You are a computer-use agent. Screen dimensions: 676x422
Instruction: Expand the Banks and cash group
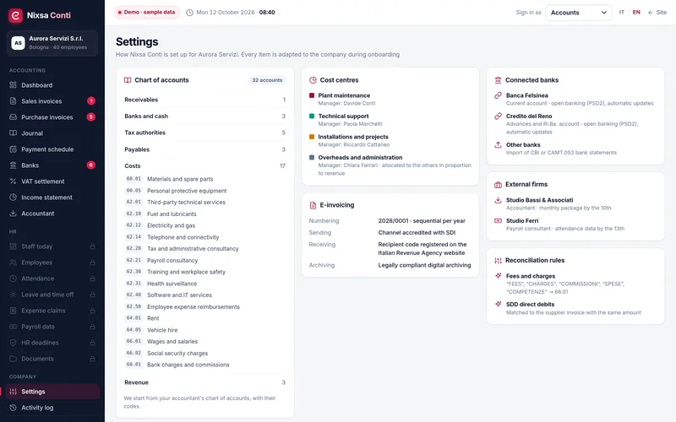(204, 116)
